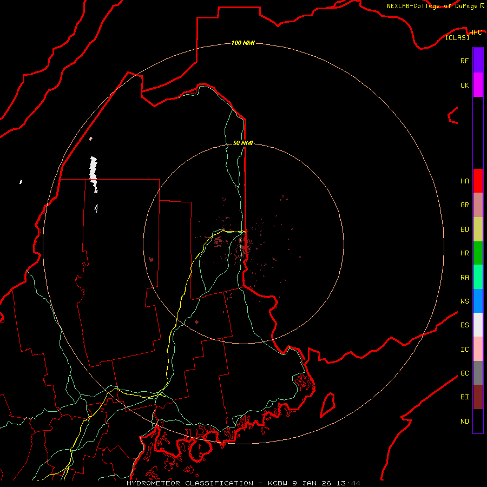Click the HHC product code label
The image size is (487, 487).
[475, 32]
